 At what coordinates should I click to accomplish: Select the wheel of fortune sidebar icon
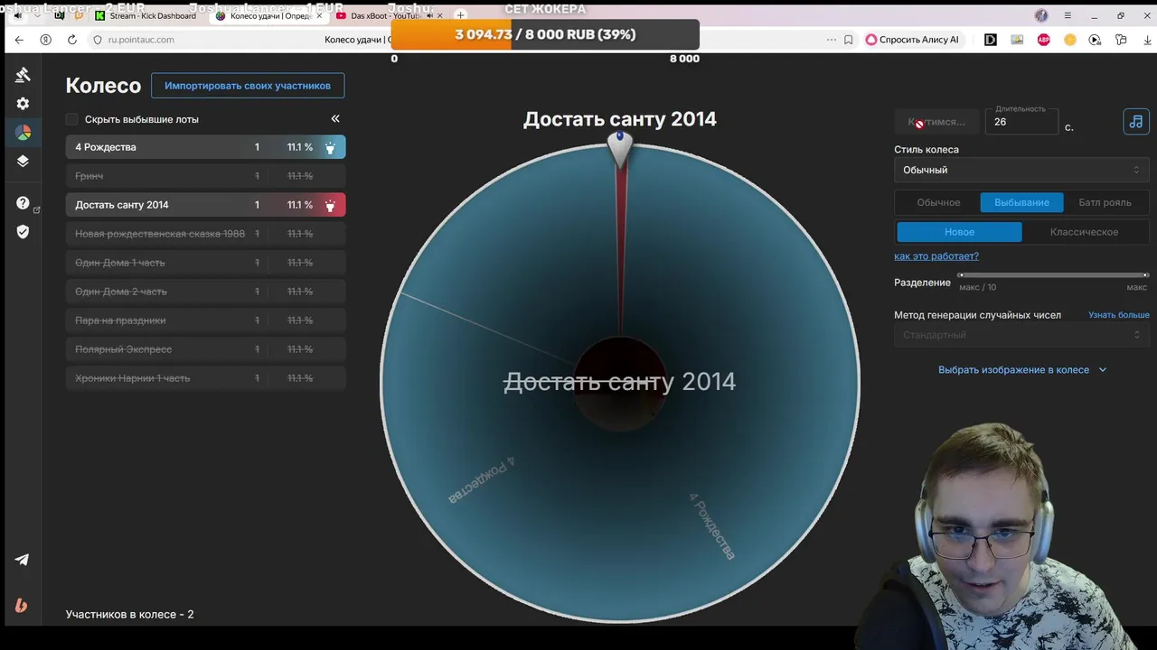point(23,133)
